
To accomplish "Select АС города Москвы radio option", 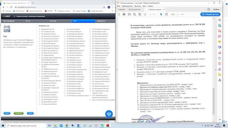I will point(40,55).
